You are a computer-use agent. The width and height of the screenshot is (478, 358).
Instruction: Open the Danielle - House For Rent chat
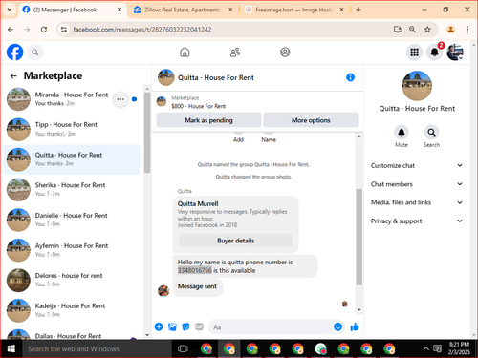72,220
